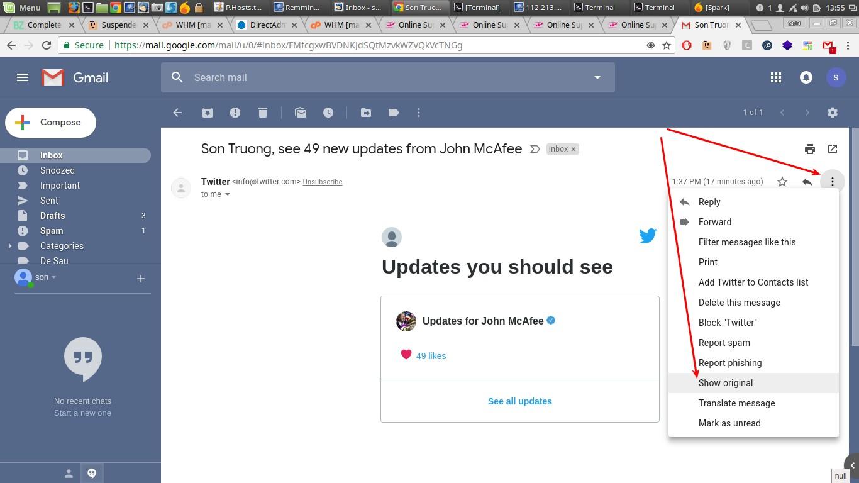
Task: Click the Search mail field
Action: (387, 77)
